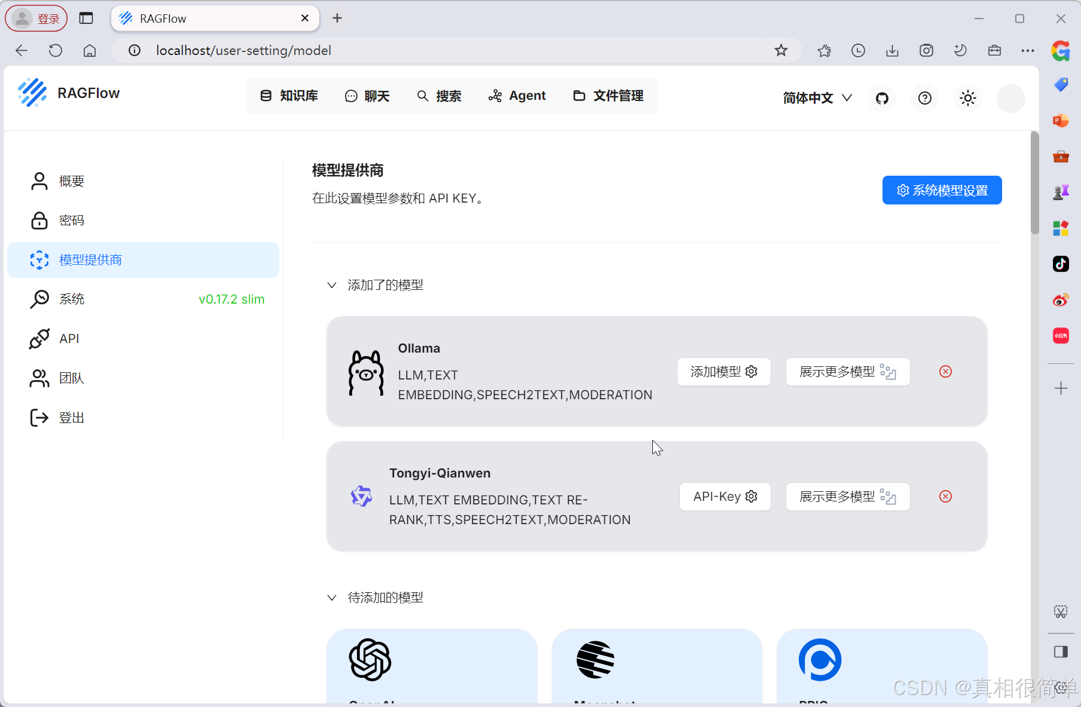Delete the Tongyi-Qianwen provider with red X
The width and height of the screenshot is (1081, 707).
pyautogui.click(x=945, y=497)
